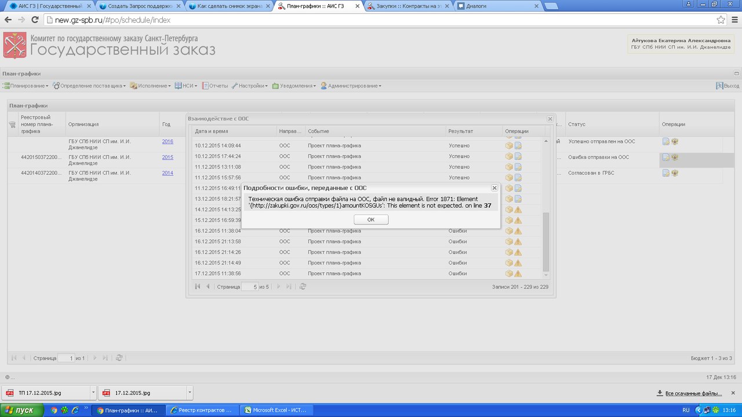Log out using the 'Выход' button

click(x=728, y=86)
